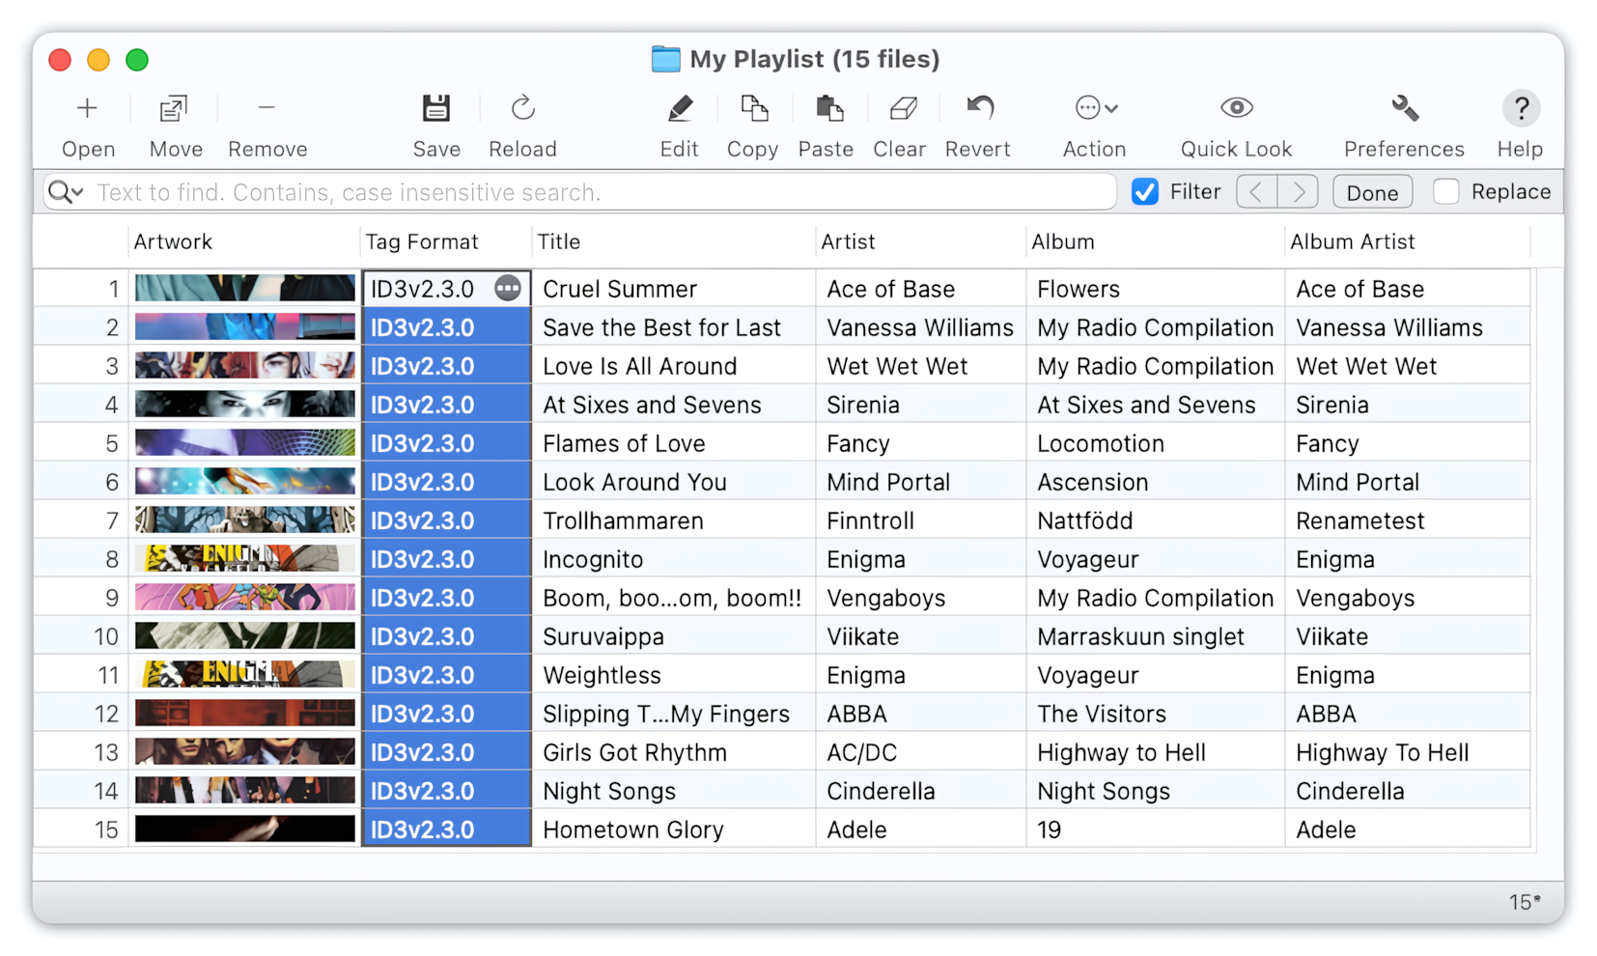Select the album cell reading 19

pos(1156,829)
